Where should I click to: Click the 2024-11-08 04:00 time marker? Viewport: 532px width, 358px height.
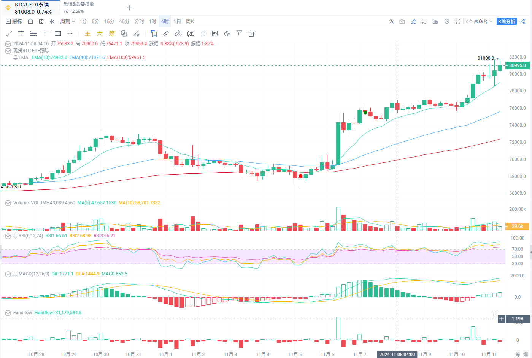(x=397, y=354)
